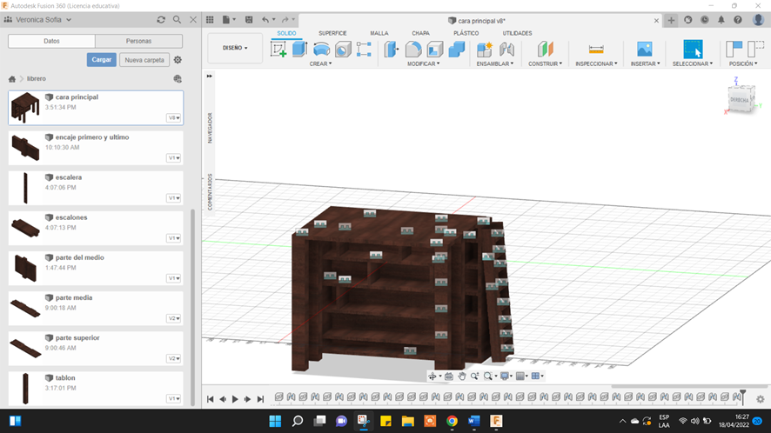Click the New Component icon
The width and height of the screenshot is (771, 433).
[485, 50]
